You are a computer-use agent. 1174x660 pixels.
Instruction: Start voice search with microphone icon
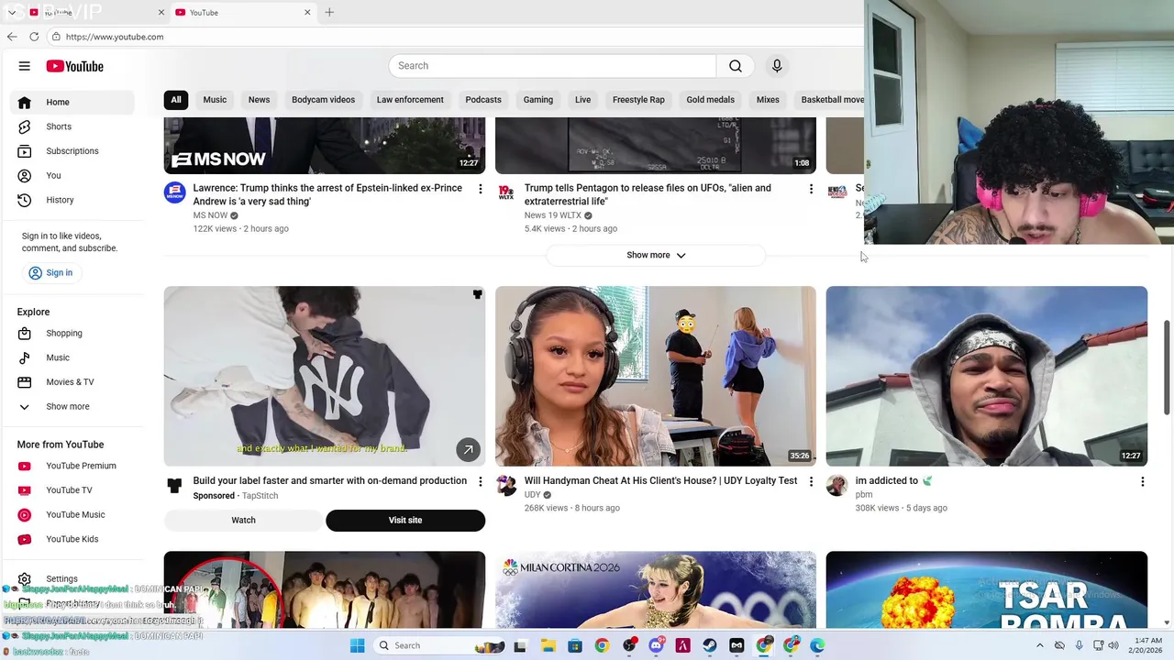pyautogui.click(x=777, y=66)
